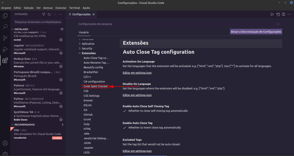
Task: Toggle Enable Auto Close Tag checkbox
Action: pyautogui.click(x=125, y=128)
